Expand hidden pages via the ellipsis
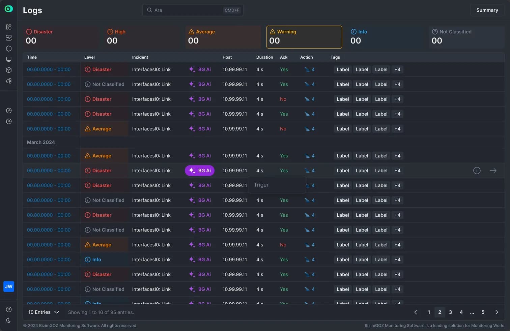This screenshot has height=331, width=510. [x=472, y=312]
